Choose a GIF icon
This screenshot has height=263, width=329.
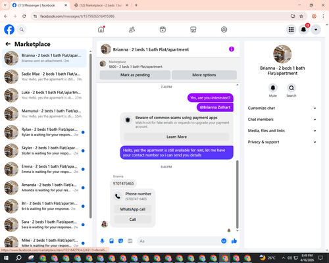point(130,241)
